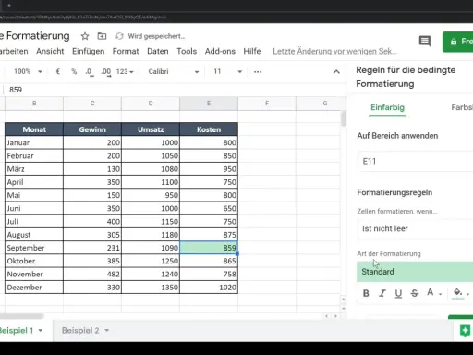This screenshot has height=355, width=473.
Task: Open the Beispiel 2 tab dropdown arrow
Action: click(x=107, y=331)
